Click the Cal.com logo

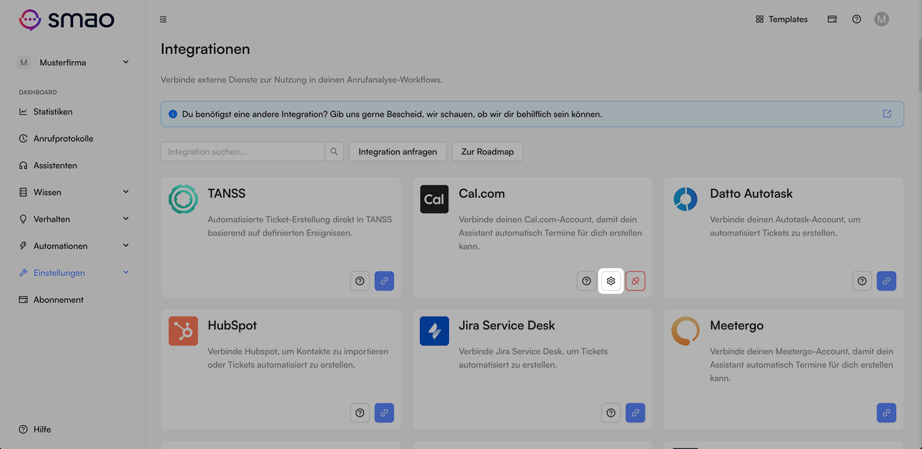click(x=434, y=199)
